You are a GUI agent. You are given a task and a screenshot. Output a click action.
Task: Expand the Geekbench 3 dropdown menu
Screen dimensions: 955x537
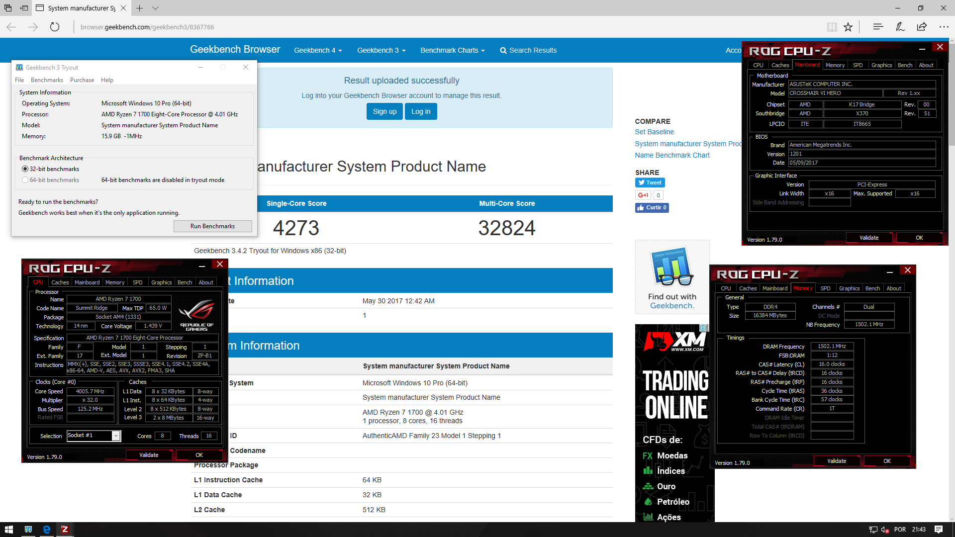point(382,50)
